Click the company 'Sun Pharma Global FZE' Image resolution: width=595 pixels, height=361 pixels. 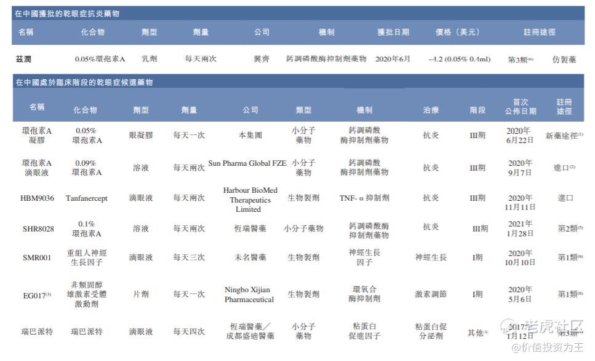click(247, 163)
